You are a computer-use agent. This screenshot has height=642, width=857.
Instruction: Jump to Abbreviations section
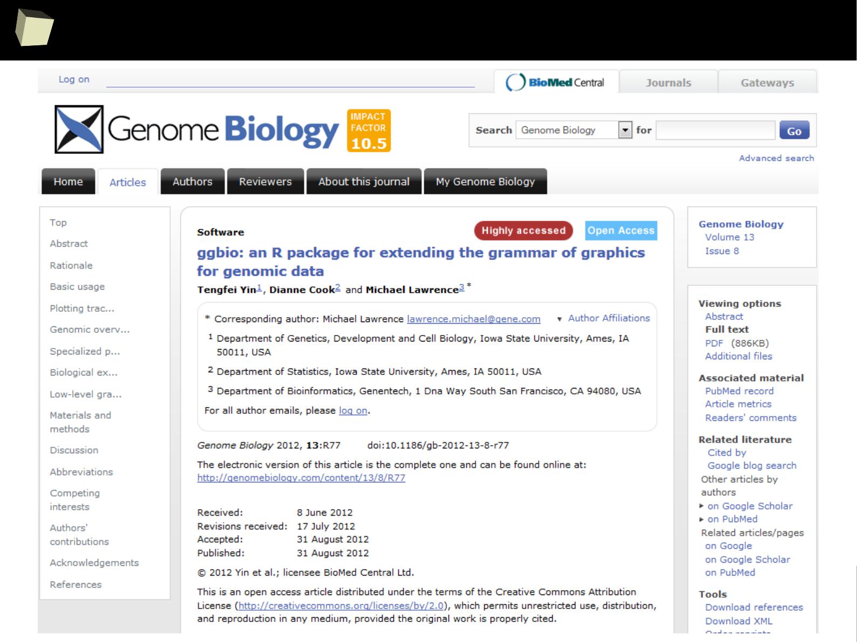point(81,472)
